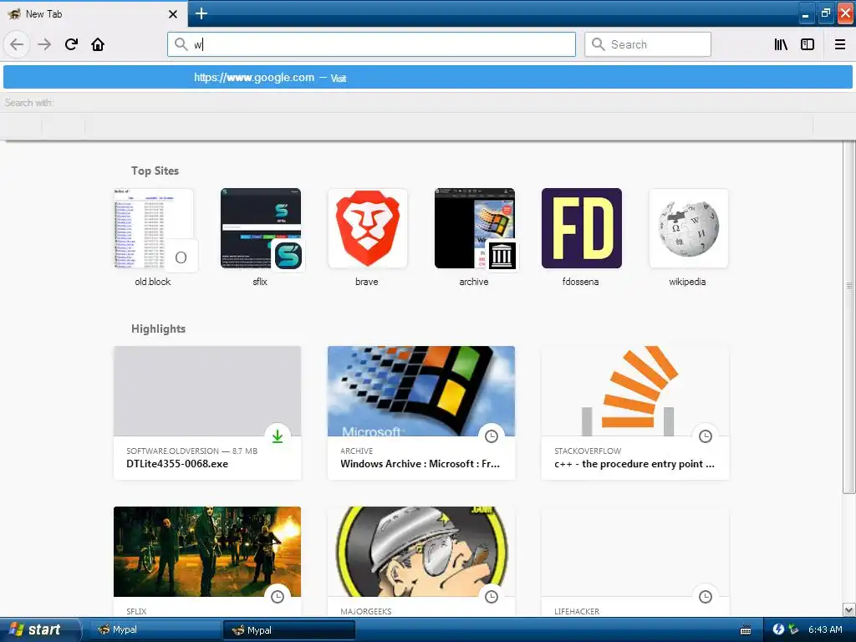Open the hamburger application menu
The width and height of the screenshot is (856, 642).
coord(840,44)
